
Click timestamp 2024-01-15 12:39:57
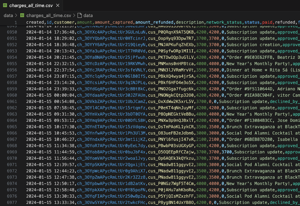[x=50, y=165]
